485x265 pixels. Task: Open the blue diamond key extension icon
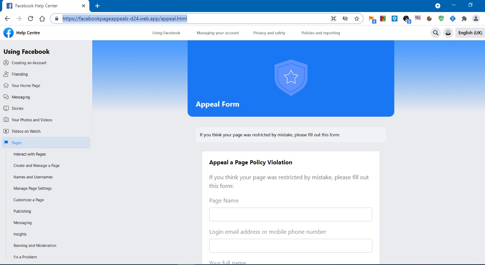(x=453, y=19)
